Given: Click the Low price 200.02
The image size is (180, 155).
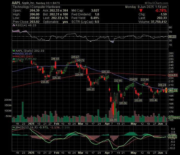Looking at the screenshot, I should point(34,18).
